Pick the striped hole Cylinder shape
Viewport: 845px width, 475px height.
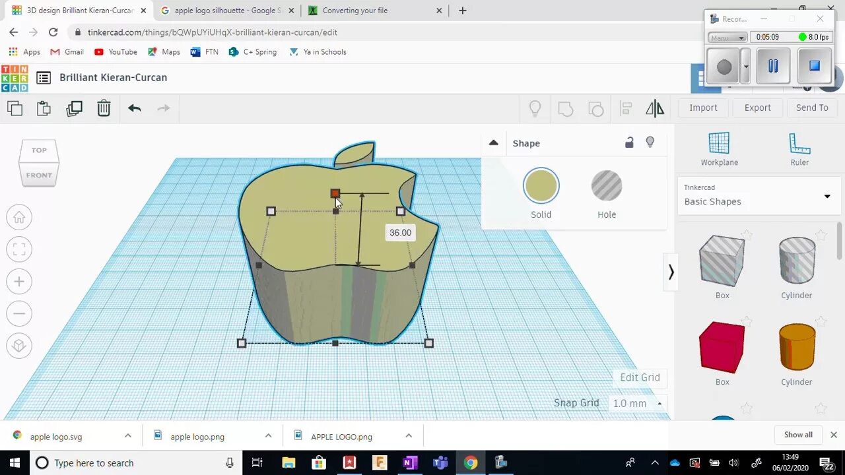797,262
